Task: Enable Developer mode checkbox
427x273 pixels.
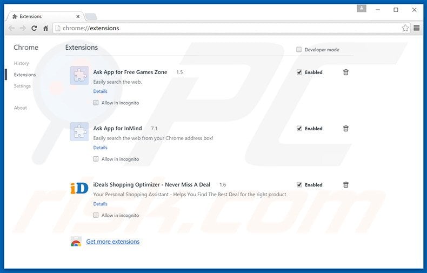Action: tap(299, 50)
